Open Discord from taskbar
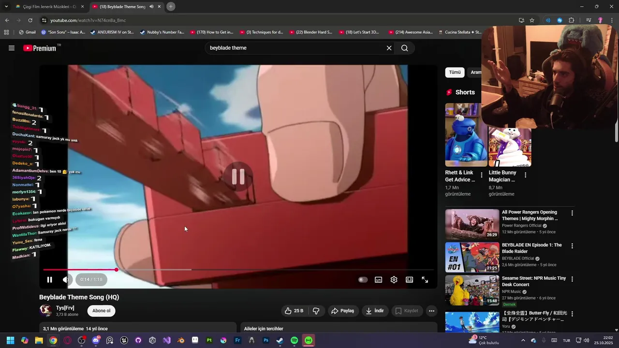 click(96, 340)
